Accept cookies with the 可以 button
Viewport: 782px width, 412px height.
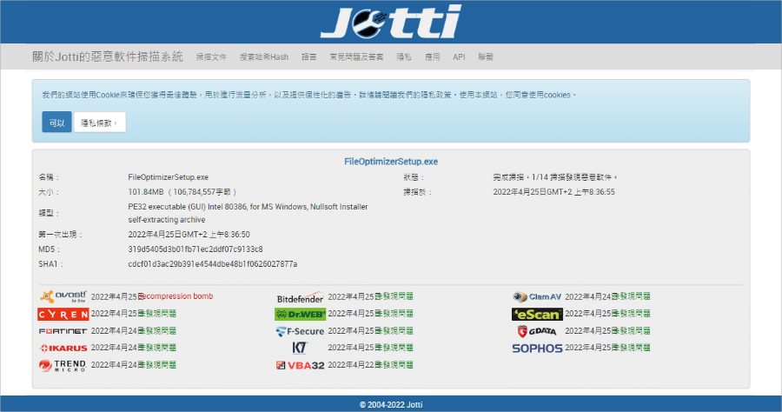click(x=56, y=123)
